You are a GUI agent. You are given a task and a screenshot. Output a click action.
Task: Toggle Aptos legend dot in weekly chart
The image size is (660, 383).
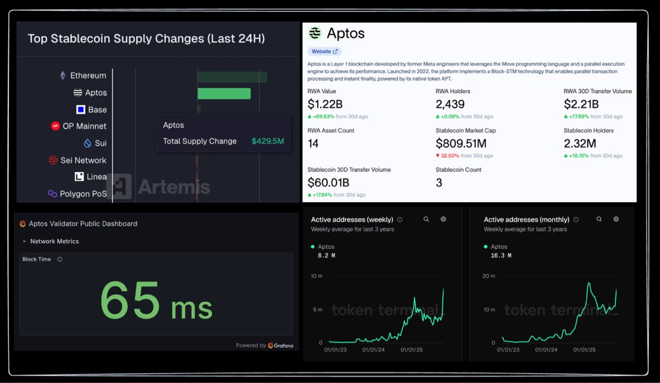coord(313,247)
